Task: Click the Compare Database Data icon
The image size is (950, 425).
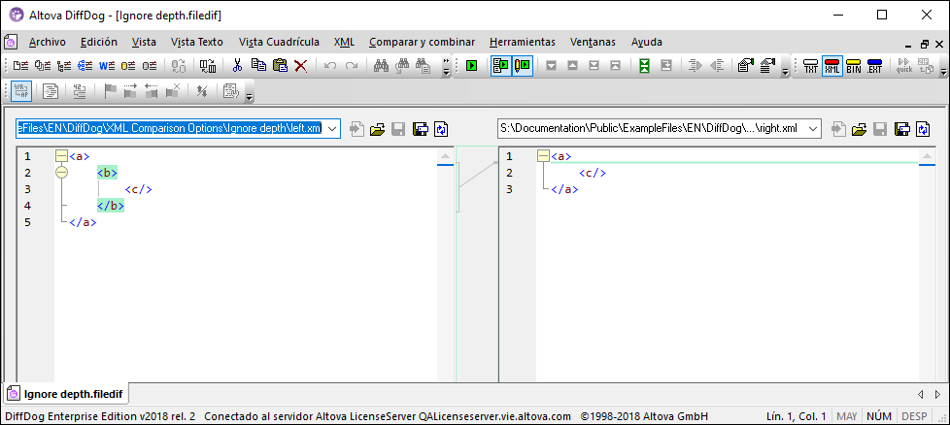Action: 128,65
